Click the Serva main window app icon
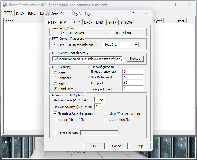 click(4, 5)
